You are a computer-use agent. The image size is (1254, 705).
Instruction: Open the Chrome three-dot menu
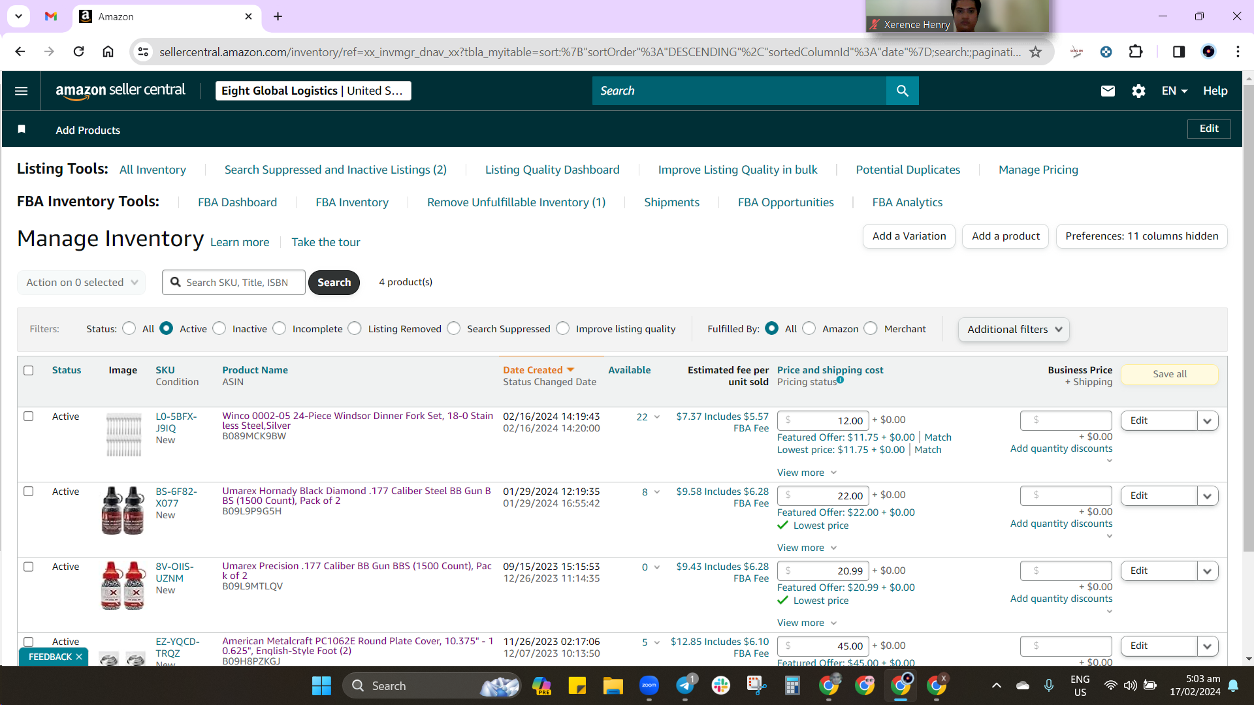pos(1238,52)
